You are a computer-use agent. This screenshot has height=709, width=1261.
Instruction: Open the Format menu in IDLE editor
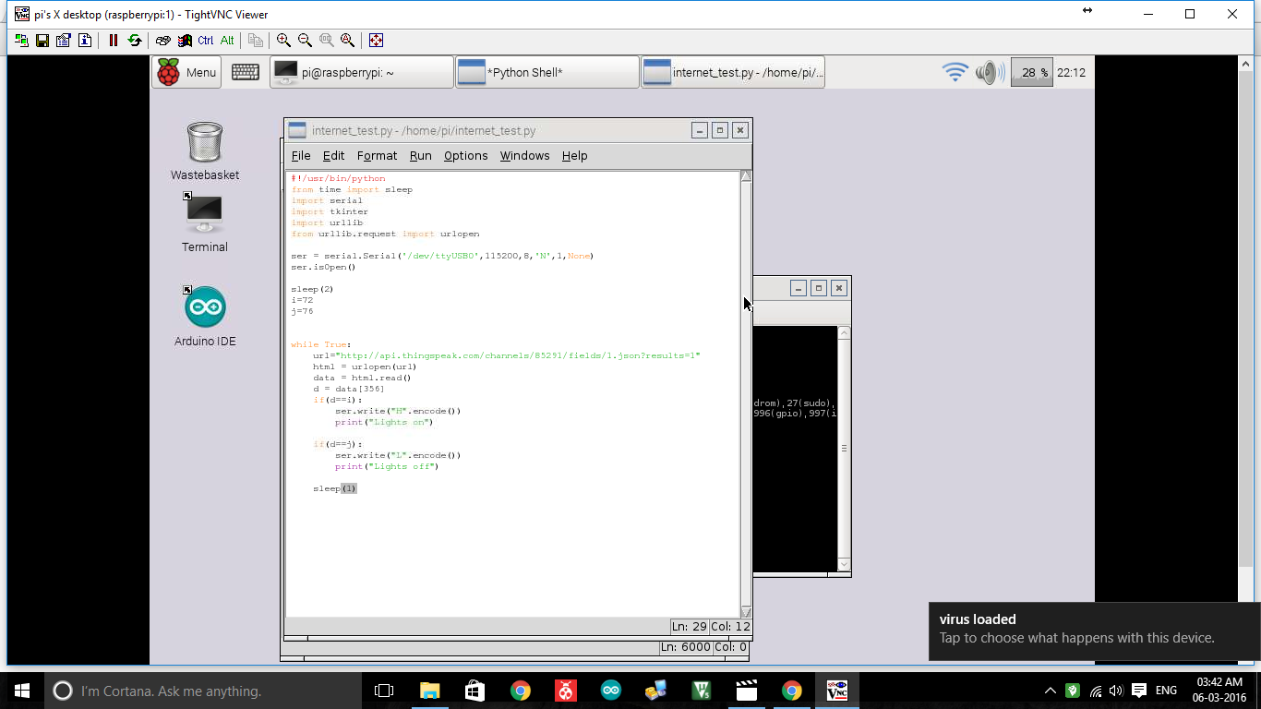(377, 156)
